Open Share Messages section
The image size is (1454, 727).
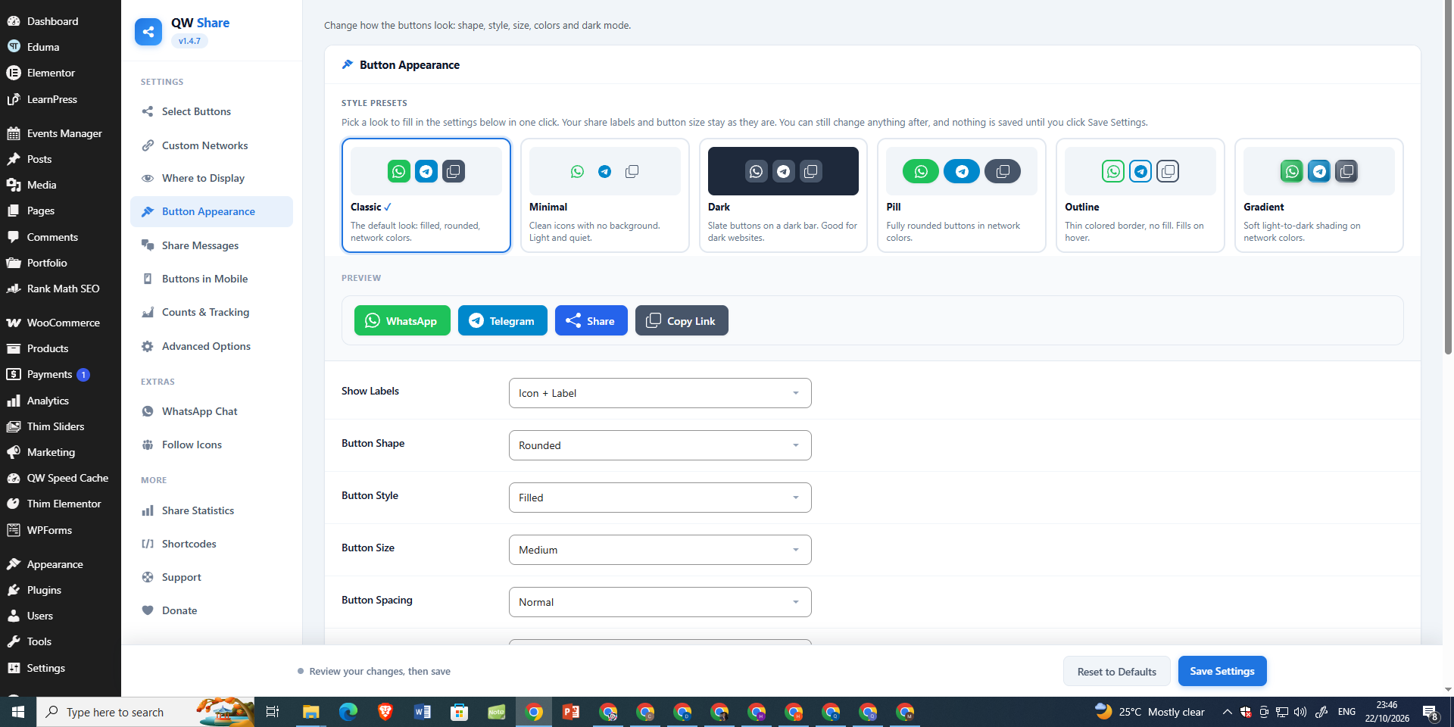click(211, 245)
